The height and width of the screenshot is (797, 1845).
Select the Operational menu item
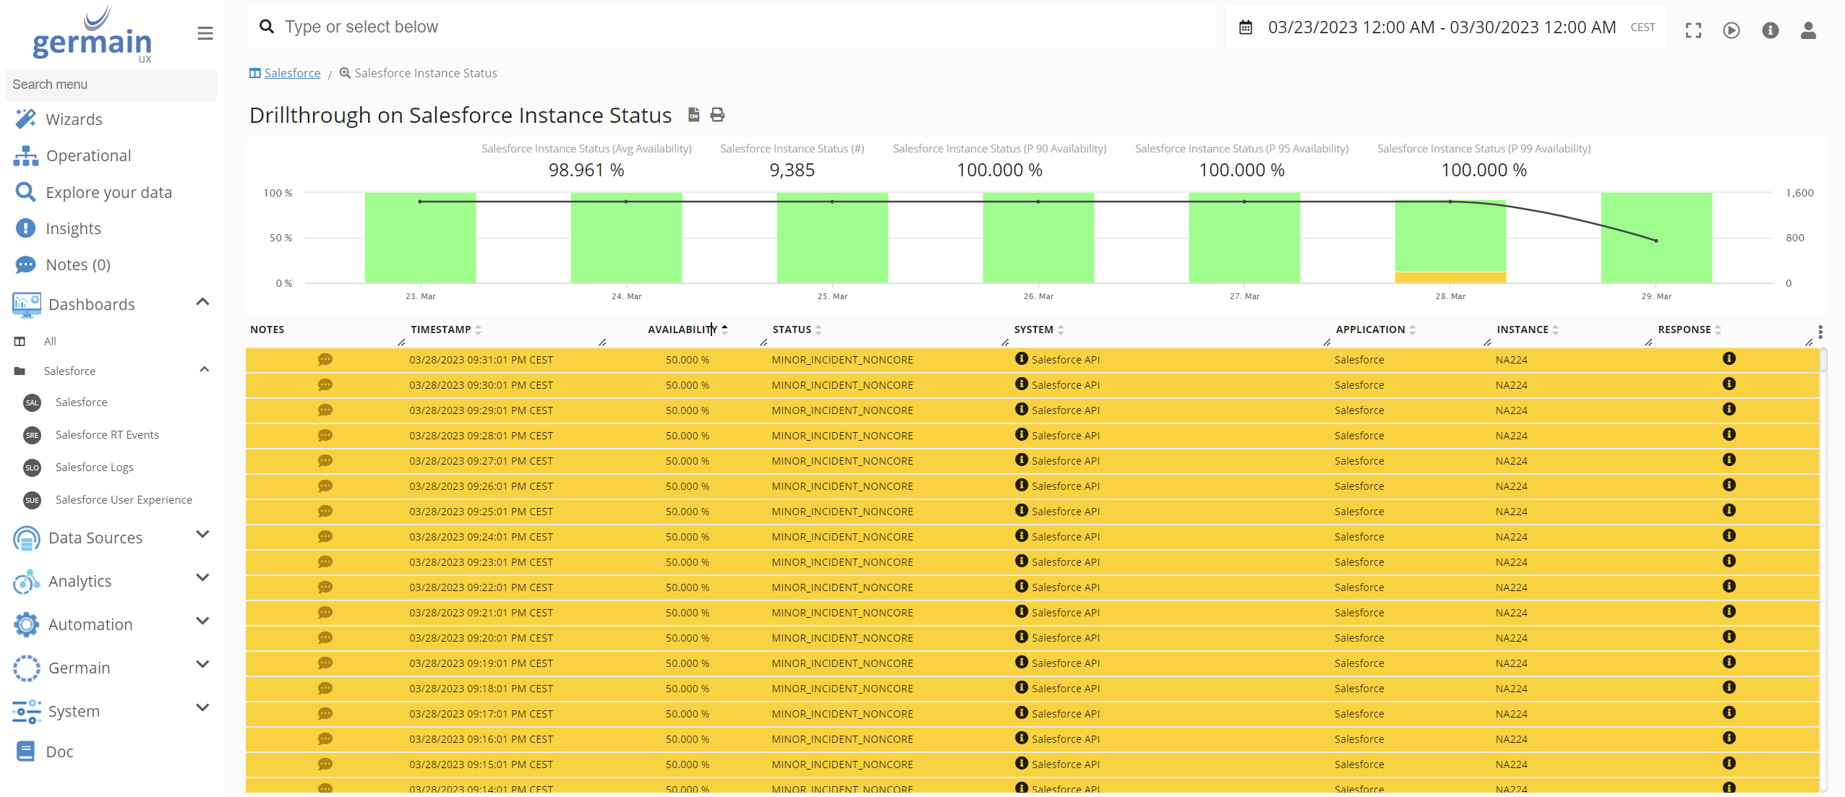click(88, 155)
